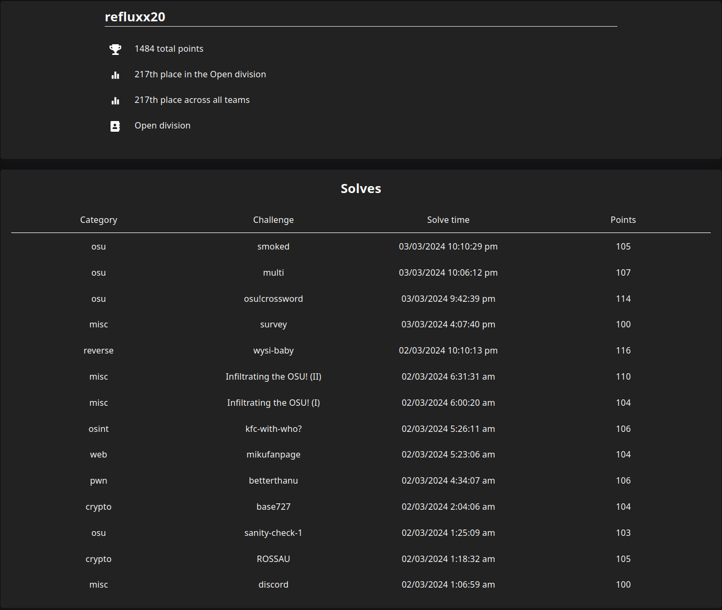Click the crypto category in the base727 row
The image size is (722, 610).
tap(99, 507)
